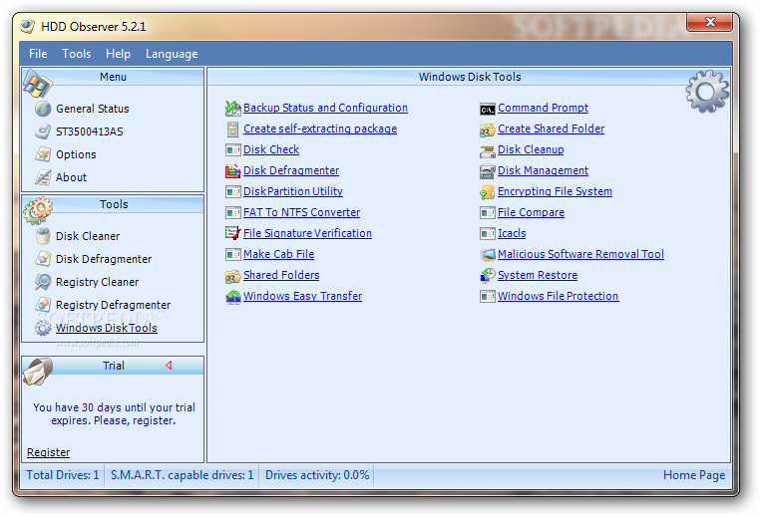760x517 pixels.
Task: Open the DiskPartition Utility link
Action: tap(293, 190)
